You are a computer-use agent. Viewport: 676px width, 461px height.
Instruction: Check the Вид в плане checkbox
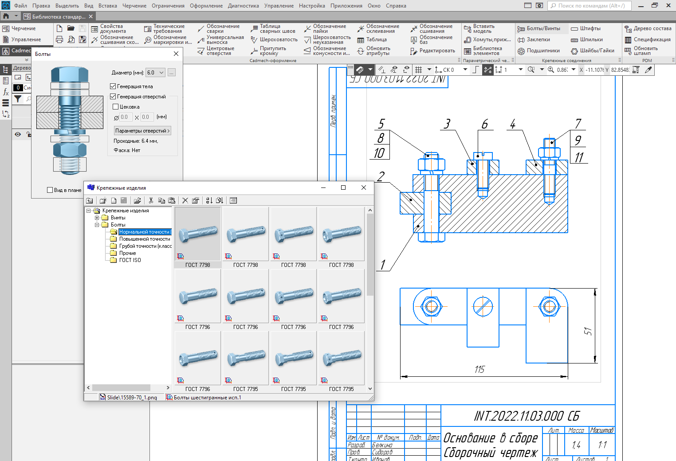point(50,190)
